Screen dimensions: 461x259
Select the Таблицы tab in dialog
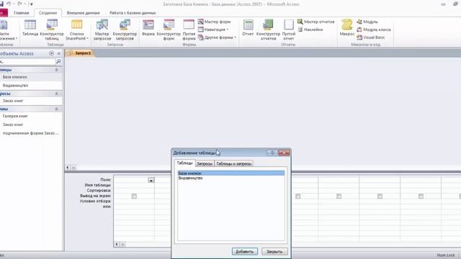[x=184, y=163]
